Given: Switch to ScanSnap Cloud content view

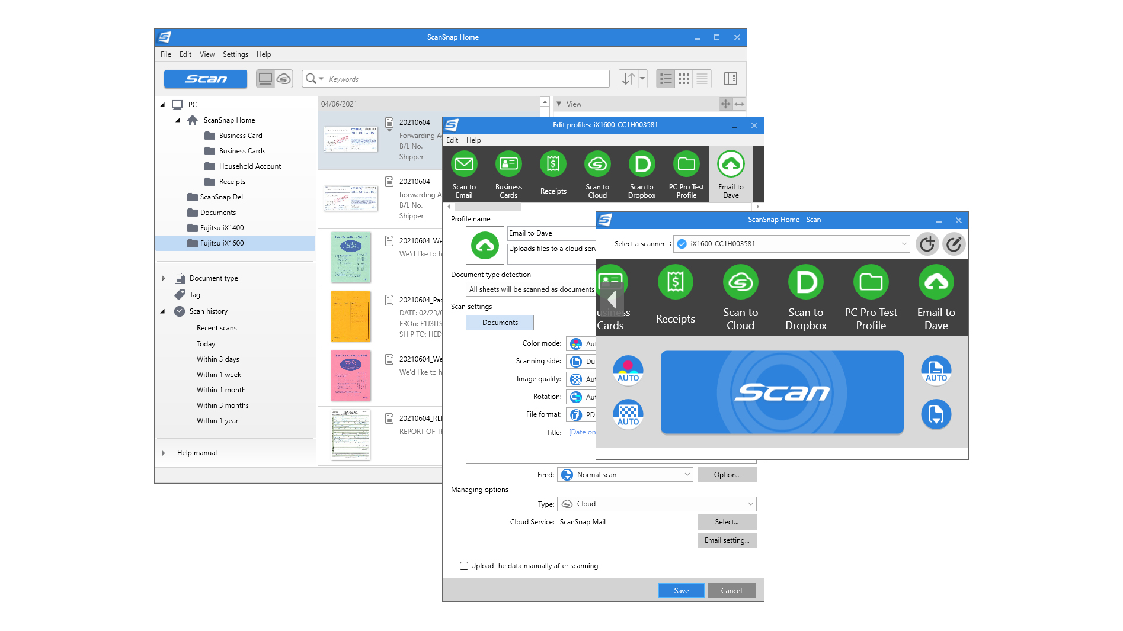Looking at the screenshot, I should (x=284, y=79).
